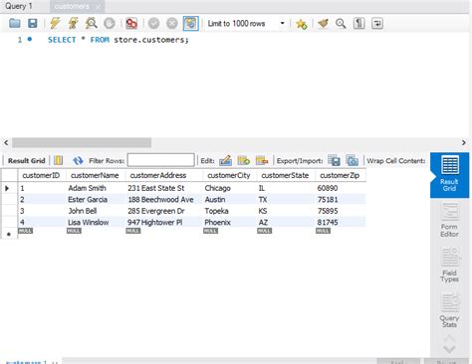The image size is (472, 364).
Task: Toggle word wrap toolbar icon
Action: tap(377, 23)
